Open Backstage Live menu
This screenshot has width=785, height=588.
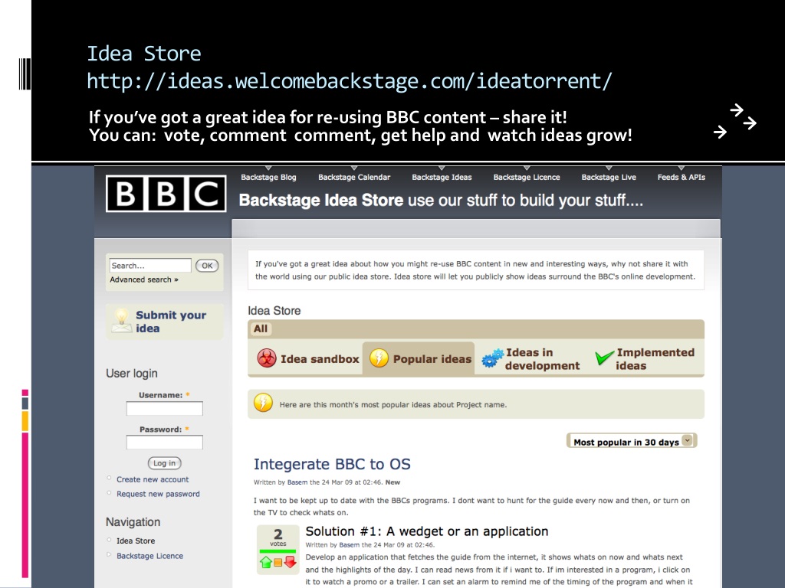(609, 177)
